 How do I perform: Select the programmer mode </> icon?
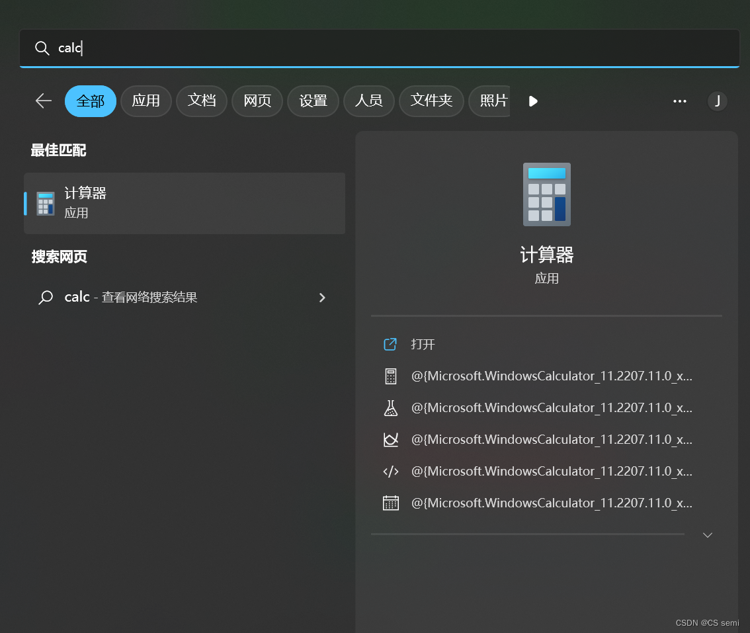[391, 470]
